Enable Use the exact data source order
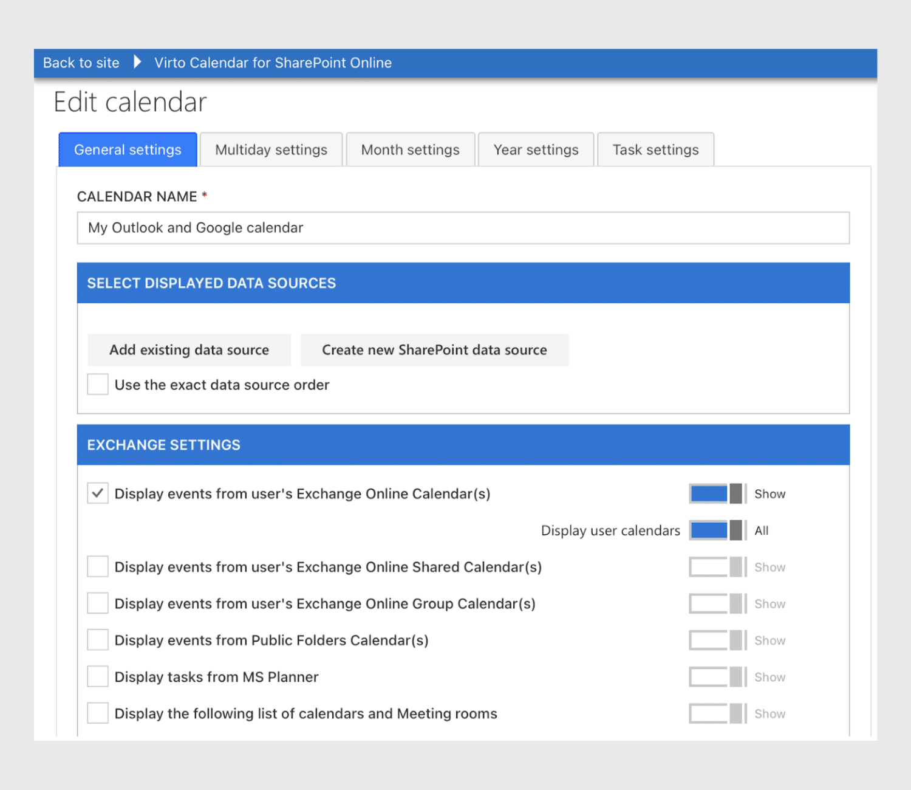Image resolution: width=911 pixels, height=790 pixels. pyautogui.click(x=98, y=385)
